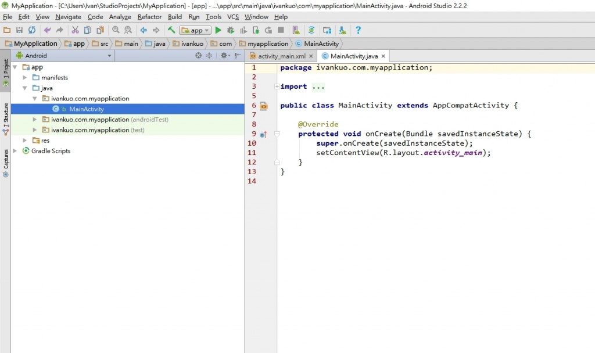Save all files with floppy icon

(19, 30)
